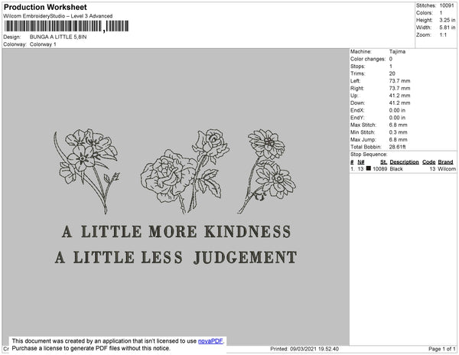Select the Machine value Tajima
The width and height of the screenshot is (459, 355).
pyautogui.click(x=397, y=51)
